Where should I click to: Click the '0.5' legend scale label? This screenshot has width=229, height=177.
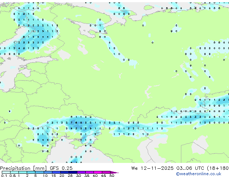tap(12, 176)
